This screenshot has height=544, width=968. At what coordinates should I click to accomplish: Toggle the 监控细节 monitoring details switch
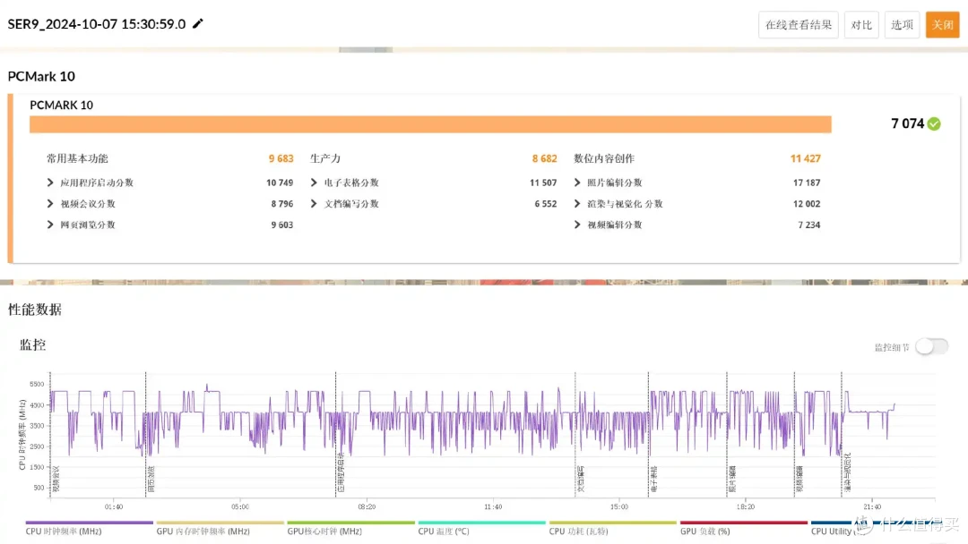click(931, 346)
